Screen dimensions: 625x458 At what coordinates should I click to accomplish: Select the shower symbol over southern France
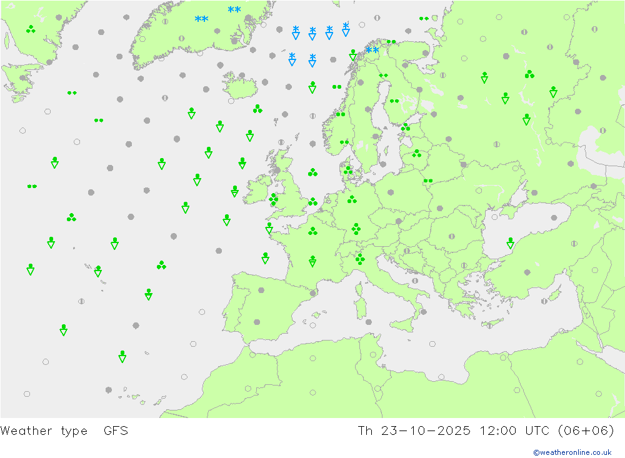point(312,261)
